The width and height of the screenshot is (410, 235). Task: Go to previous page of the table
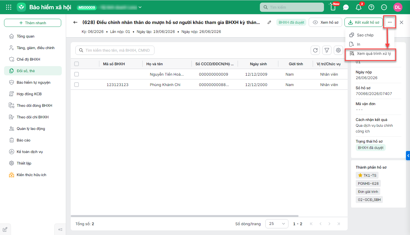(x=320, y=224)
